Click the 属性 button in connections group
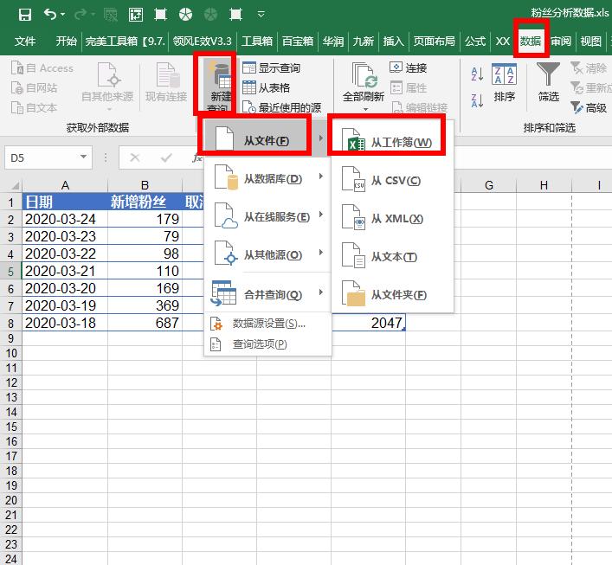 [409, 87]
